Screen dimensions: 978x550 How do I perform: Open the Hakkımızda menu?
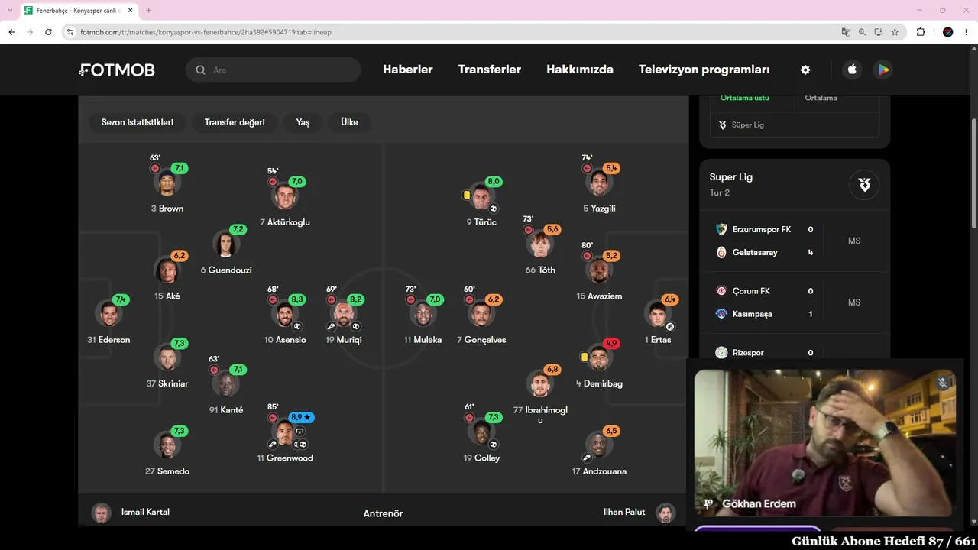(580, 70)
